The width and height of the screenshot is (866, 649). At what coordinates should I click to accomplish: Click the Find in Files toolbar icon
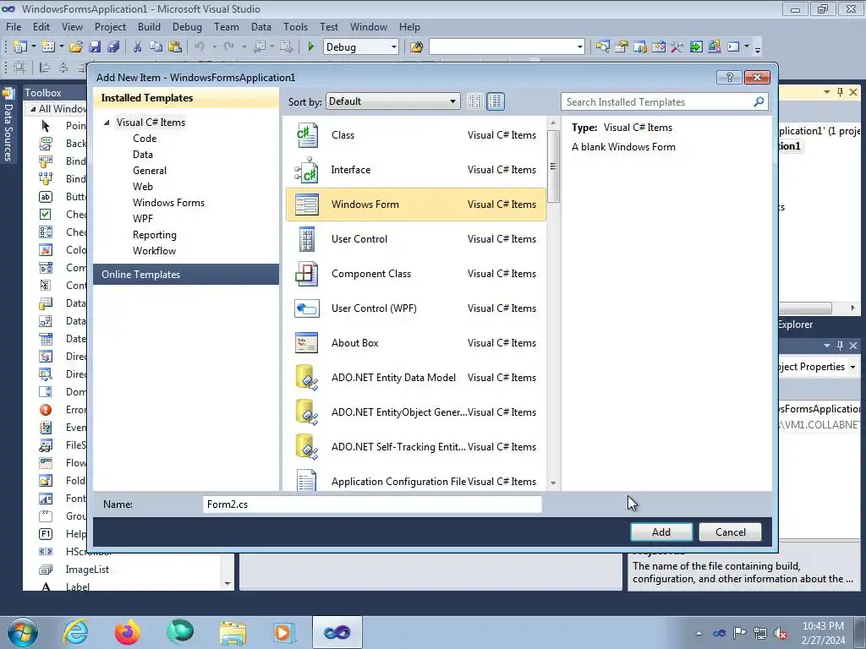tap(416, 47)
